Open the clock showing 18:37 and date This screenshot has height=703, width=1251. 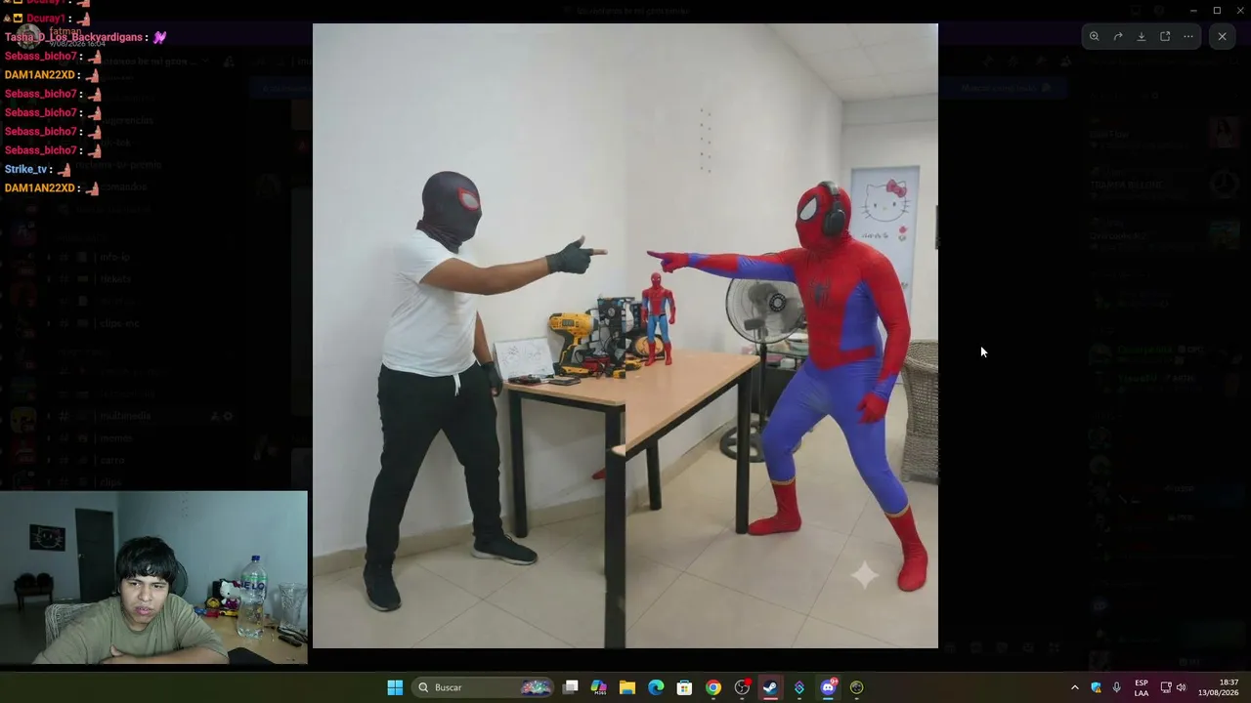(x=1218, y=687)
